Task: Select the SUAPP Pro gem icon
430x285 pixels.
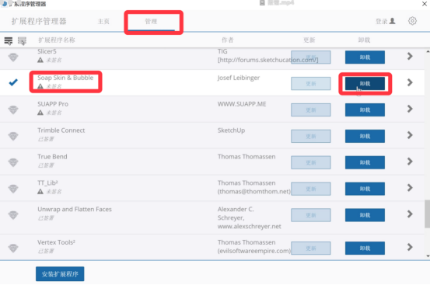Action: tap(13, 109)
